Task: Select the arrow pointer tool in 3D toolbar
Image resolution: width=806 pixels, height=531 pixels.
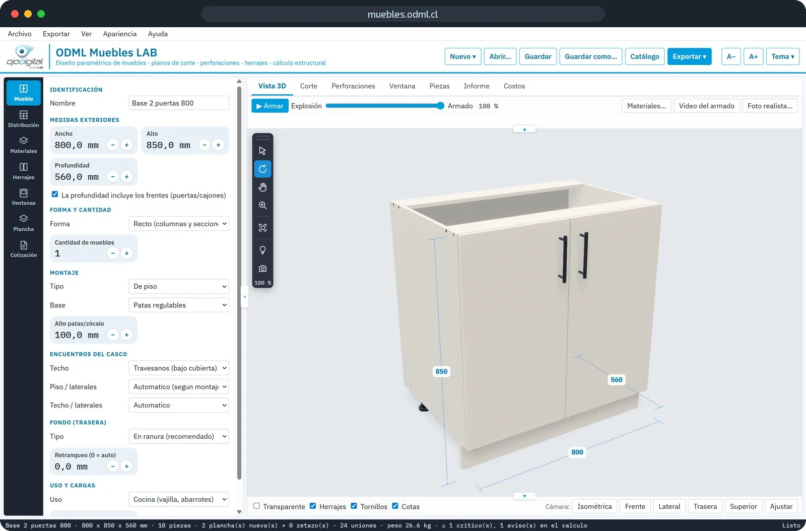Action: (x=262, y=151)
